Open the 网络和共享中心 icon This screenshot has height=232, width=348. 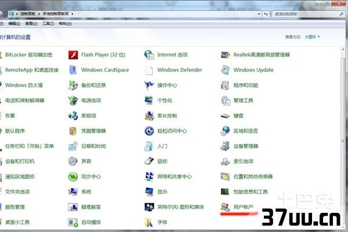tap(149, 177)
